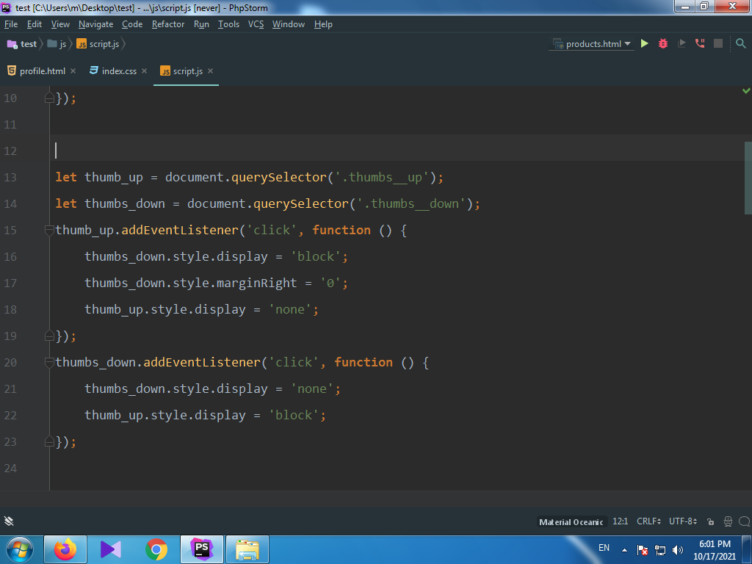This screenshot has width=752, height=564.
Task: Click the PHP debug listener phone icon
Action: 700,44
